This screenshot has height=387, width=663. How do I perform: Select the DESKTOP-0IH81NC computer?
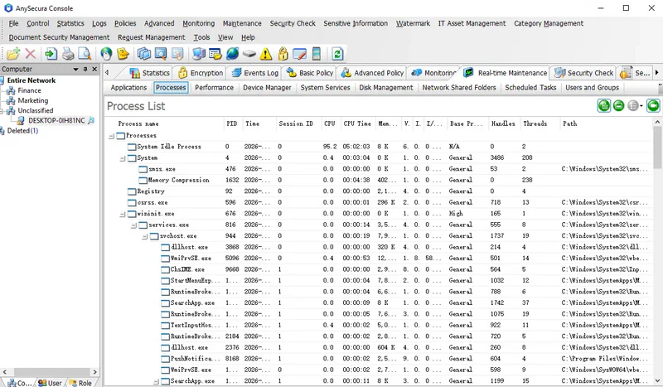click(56, 120)
